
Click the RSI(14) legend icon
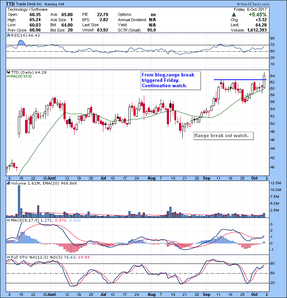(8, 35)
